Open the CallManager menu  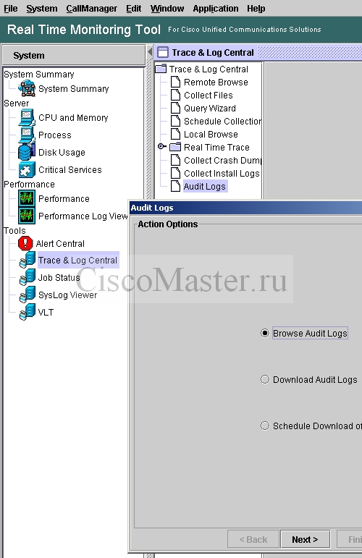tap(91, 8)
